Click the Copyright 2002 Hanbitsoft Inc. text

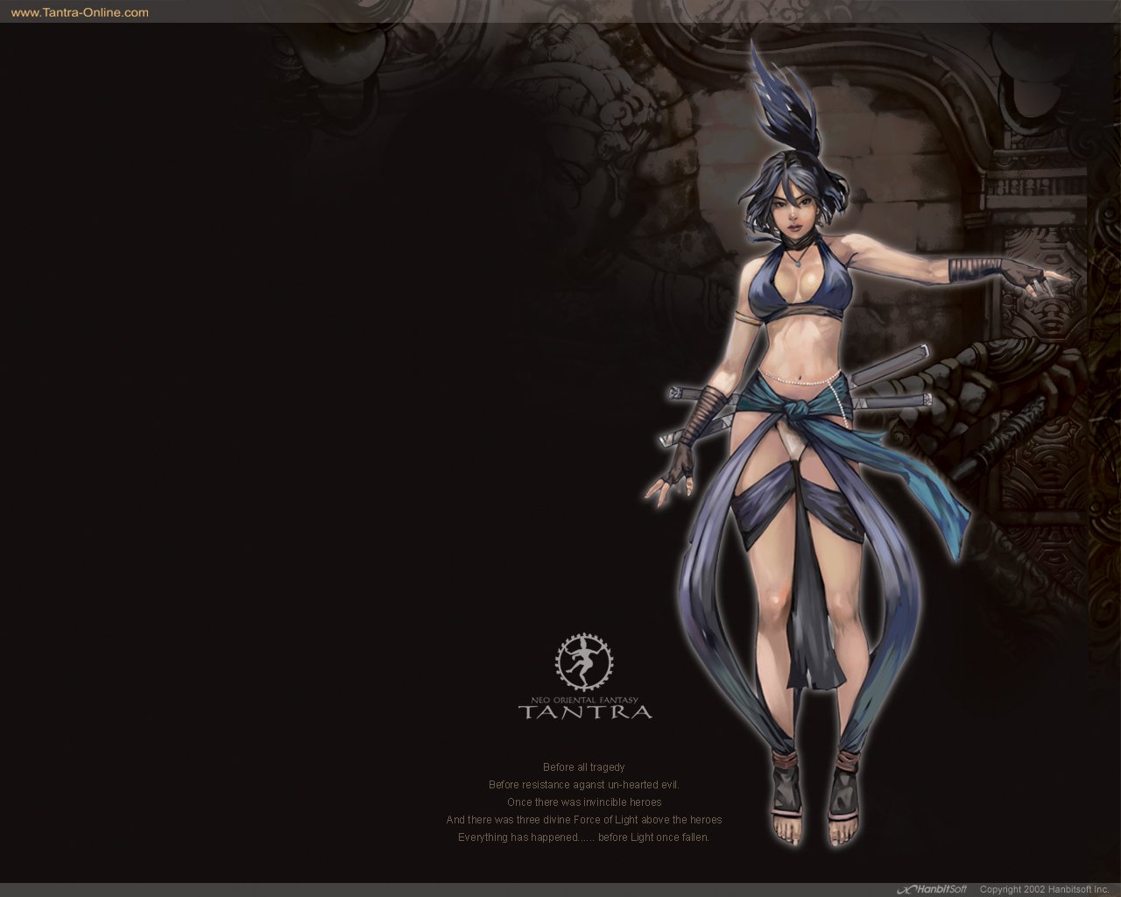point(1044,889)
